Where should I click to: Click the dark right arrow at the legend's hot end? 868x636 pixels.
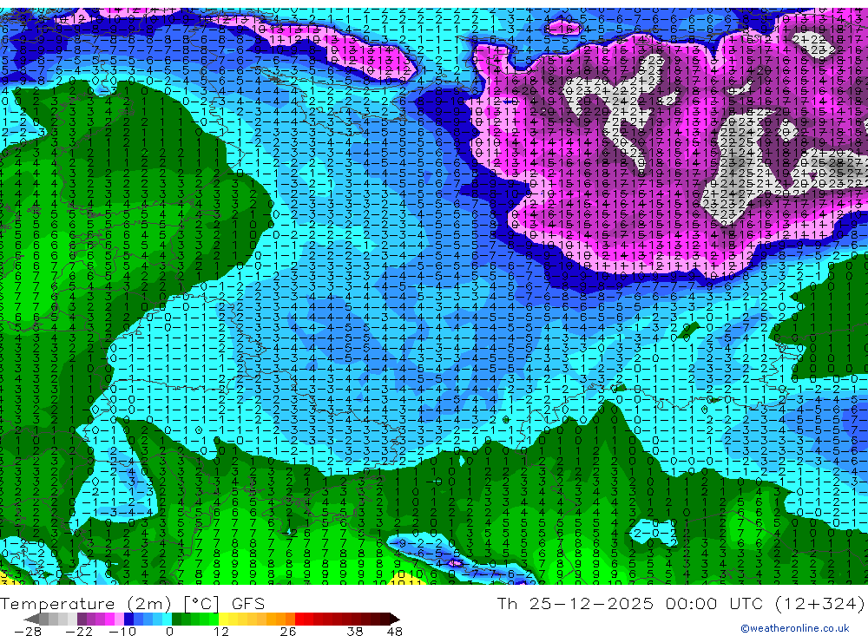[x=395, y=619]
